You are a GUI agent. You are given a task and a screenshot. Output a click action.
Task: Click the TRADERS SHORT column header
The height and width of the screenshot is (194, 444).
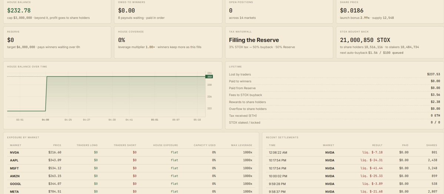[x=125, y=145]
